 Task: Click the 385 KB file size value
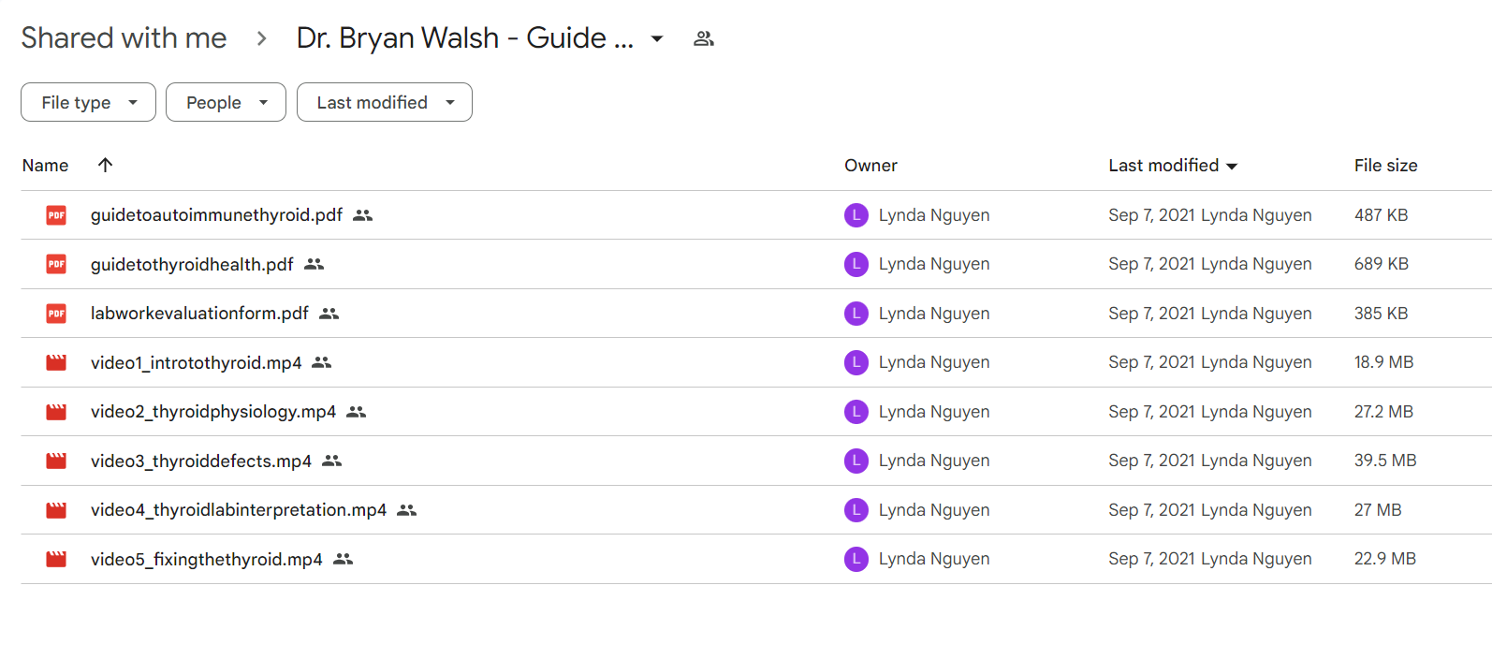point(1381,314)
